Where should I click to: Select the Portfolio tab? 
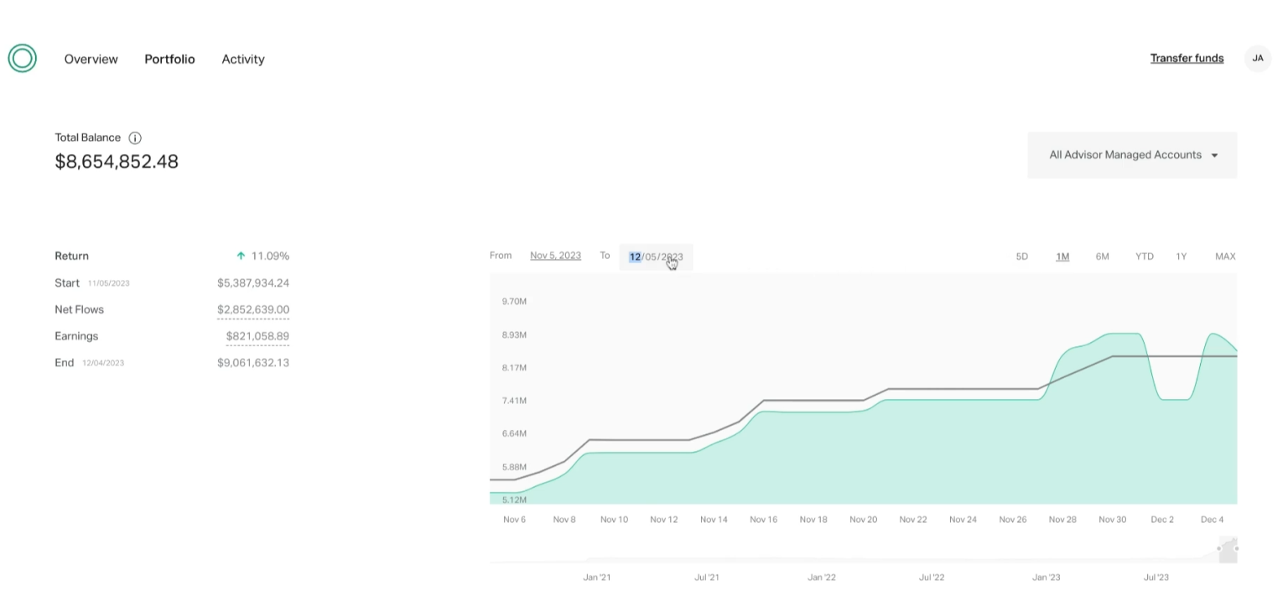tap(169, 60)
